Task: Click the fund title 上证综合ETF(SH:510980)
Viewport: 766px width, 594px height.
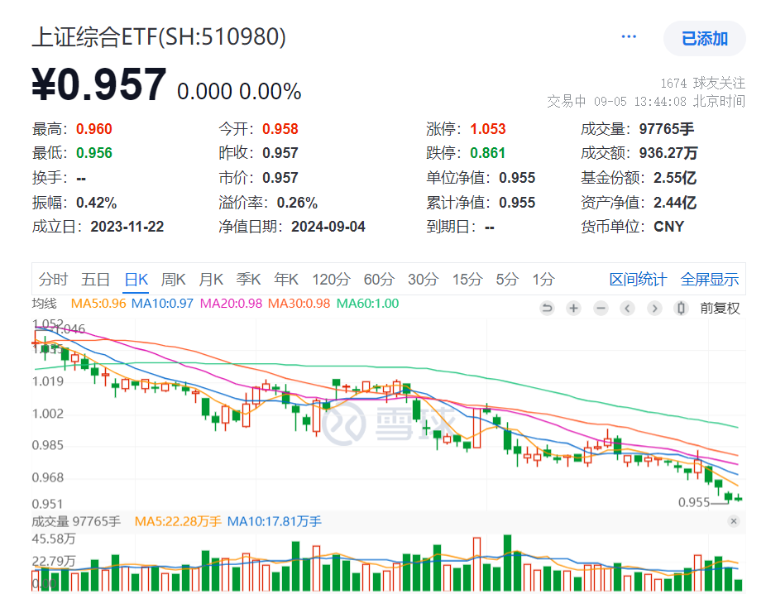Action: point(159,36)
